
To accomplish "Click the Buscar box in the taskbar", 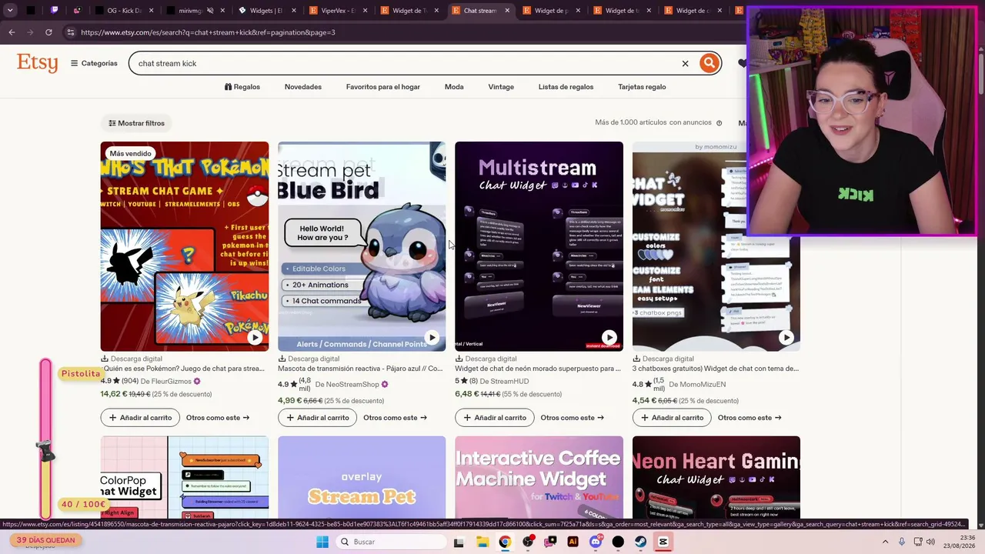I will point(389,542).
